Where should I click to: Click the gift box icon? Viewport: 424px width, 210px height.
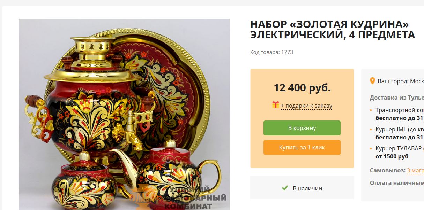[276, 104]
